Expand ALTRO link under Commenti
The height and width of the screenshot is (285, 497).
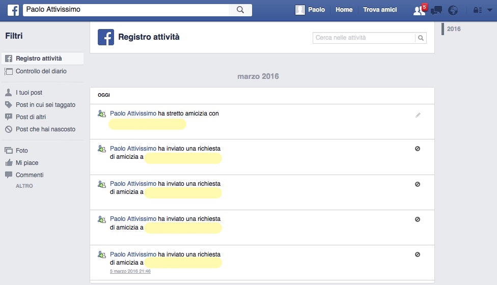[24, 186]
